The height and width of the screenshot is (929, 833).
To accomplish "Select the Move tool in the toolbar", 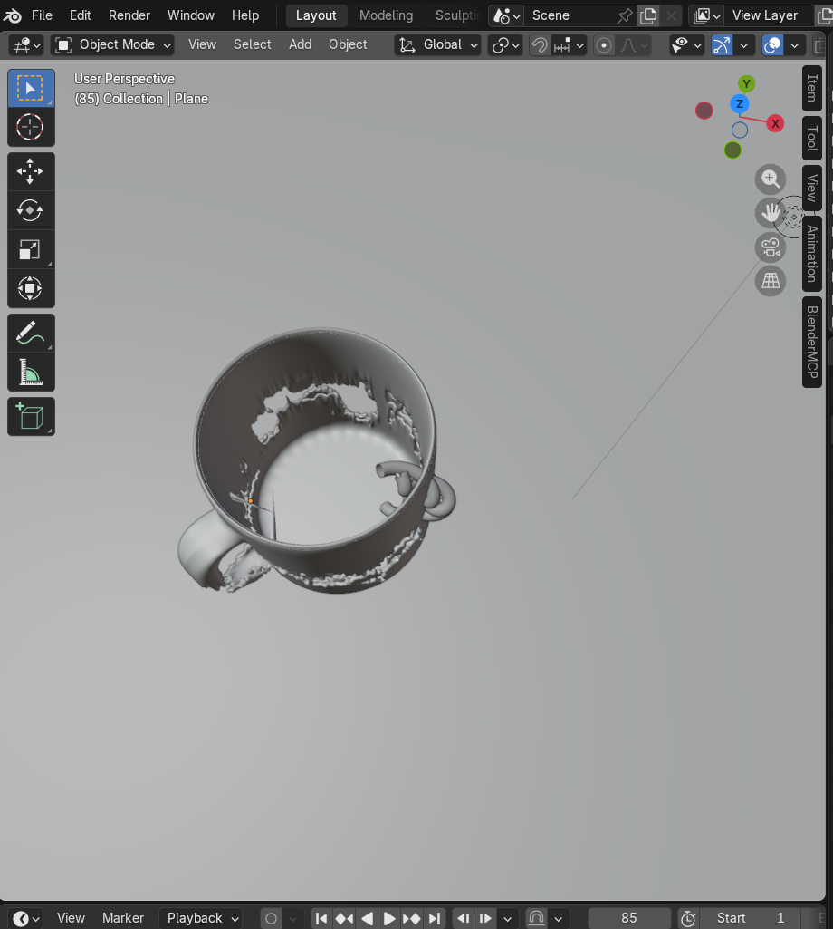I will [x=31, y=171].
